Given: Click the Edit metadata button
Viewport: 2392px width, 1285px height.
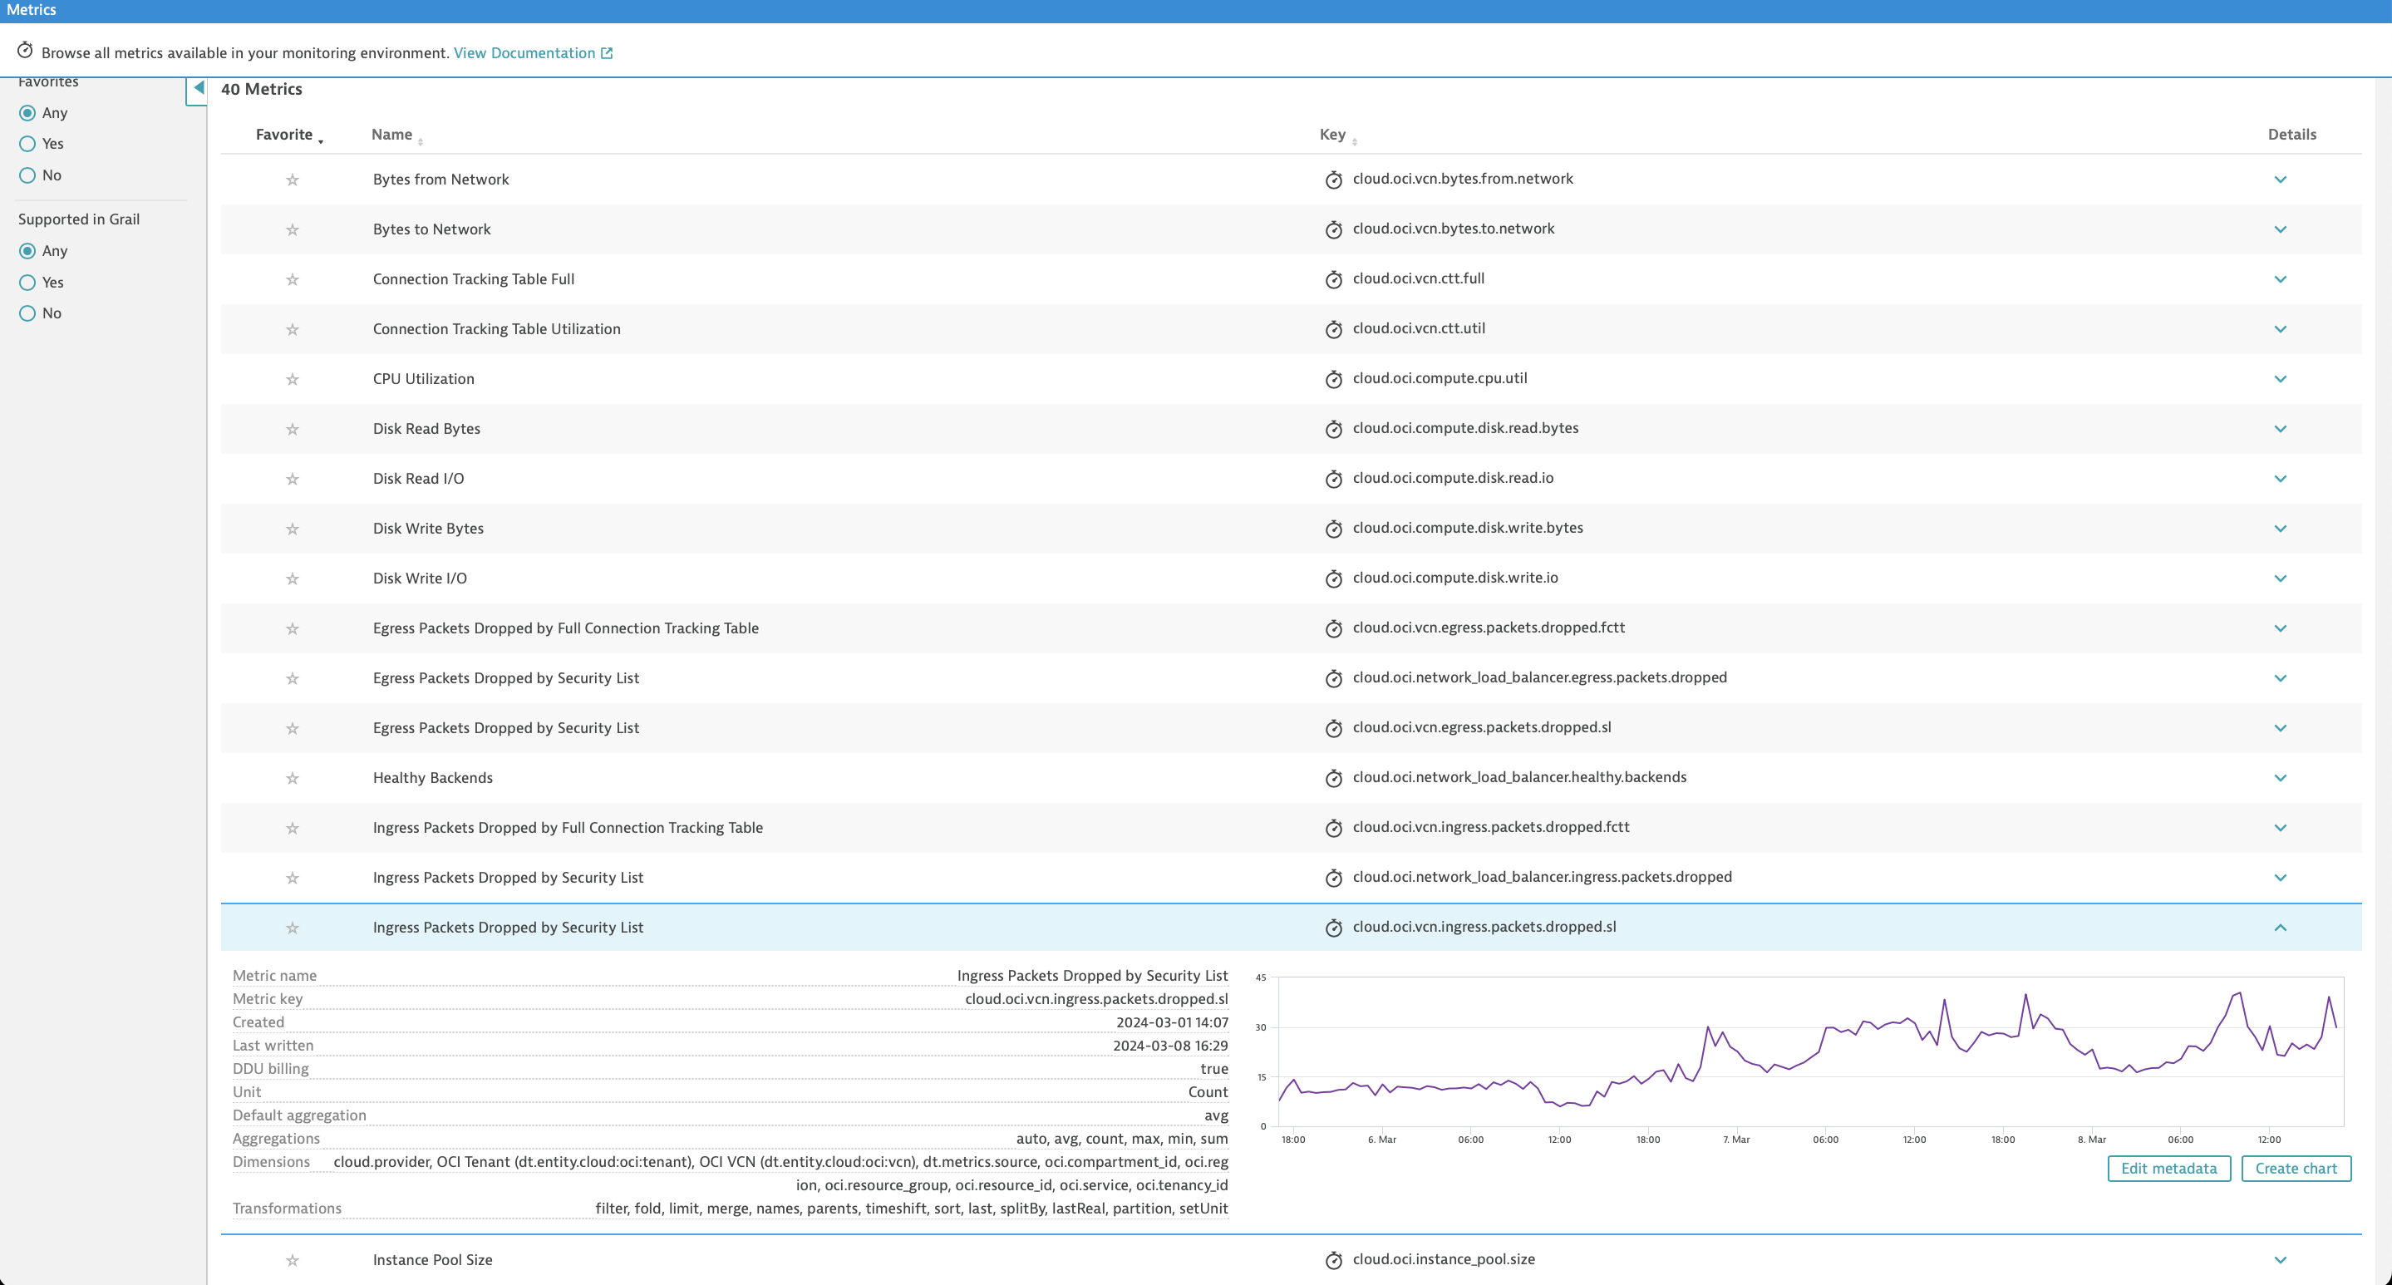Looking at the screenshot, I should click(2169, 1168).
